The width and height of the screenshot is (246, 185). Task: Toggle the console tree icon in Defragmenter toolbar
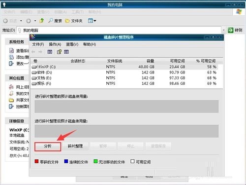50,52
